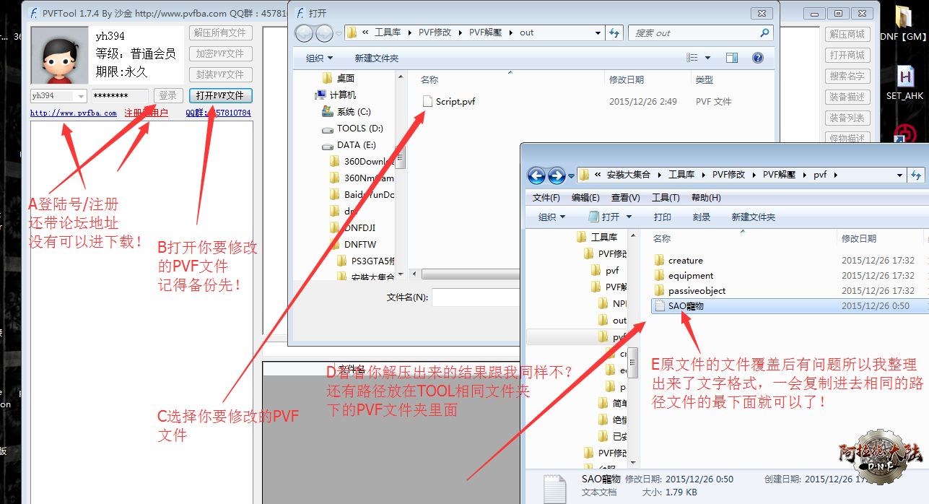Click the change view icon in Open dialog
929x504 pixels.
point(692,58)
